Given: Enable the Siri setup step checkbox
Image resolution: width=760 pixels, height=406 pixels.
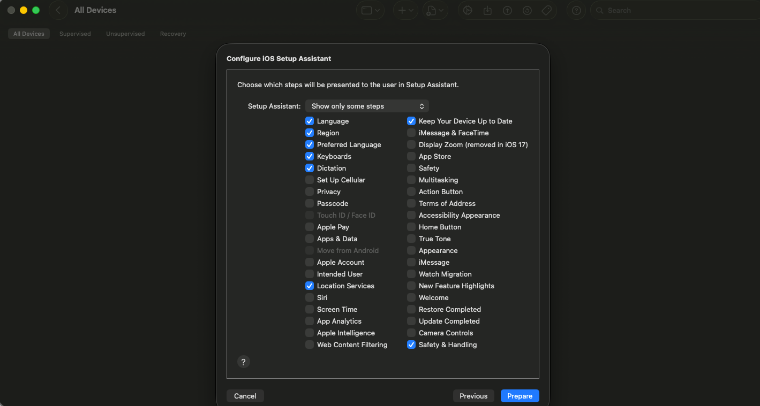Looking at the screenshot, I should coord(310,297).
